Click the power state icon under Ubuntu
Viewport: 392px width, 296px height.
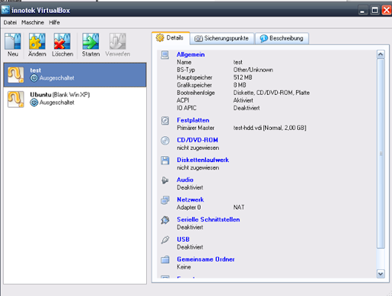34,102
